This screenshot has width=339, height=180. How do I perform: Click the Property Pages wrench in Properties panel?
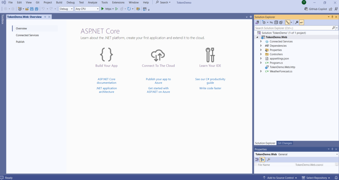268,160
